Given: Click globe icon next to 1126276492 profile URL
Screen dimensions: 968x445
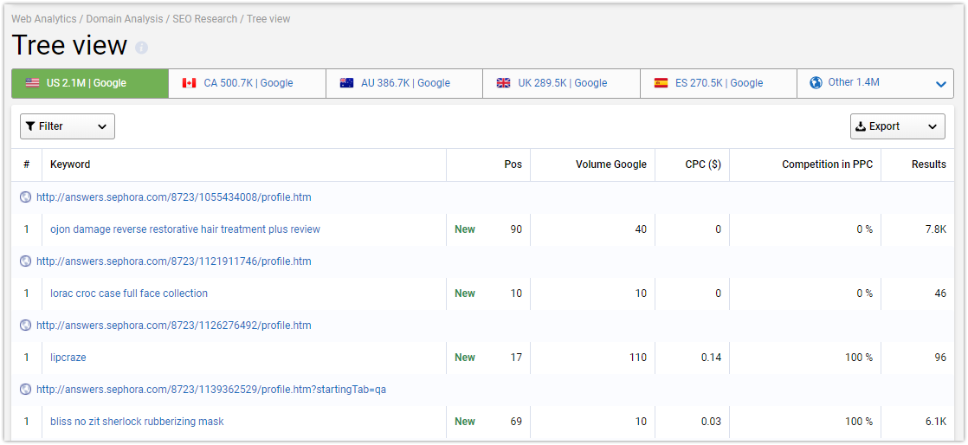Looking at the screenshot, I should (x=25, y=326).
